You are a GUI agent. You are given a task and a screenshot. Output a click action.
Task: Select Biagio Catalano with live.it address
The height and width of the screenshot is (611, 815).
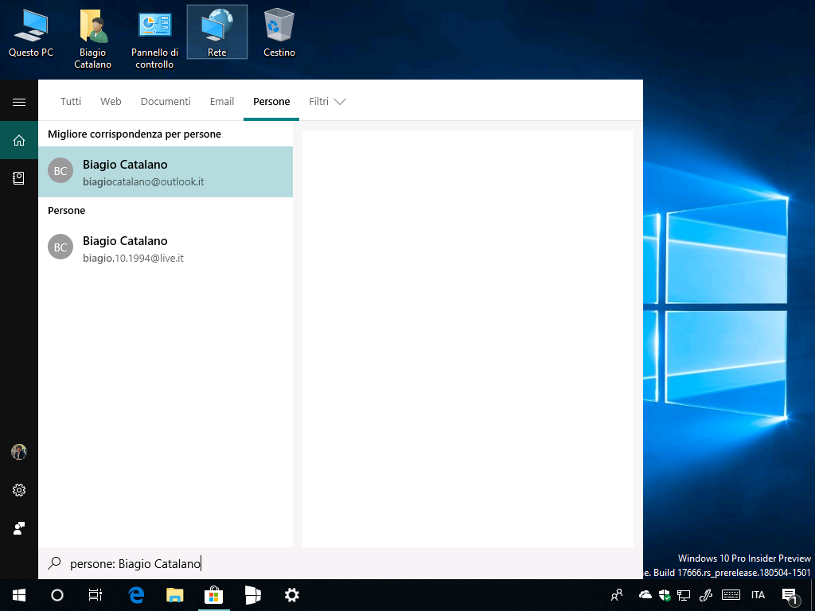[166, 248]
